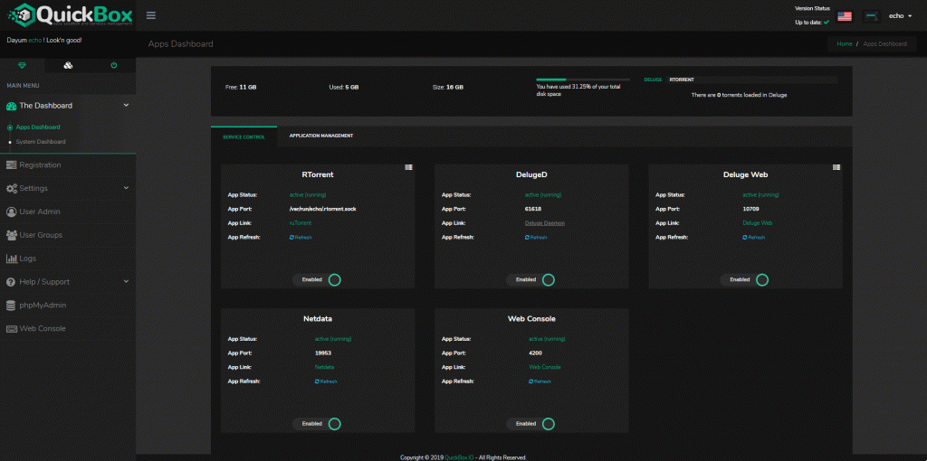
Task: Open the Netdata app link
Action: [325, 367]
